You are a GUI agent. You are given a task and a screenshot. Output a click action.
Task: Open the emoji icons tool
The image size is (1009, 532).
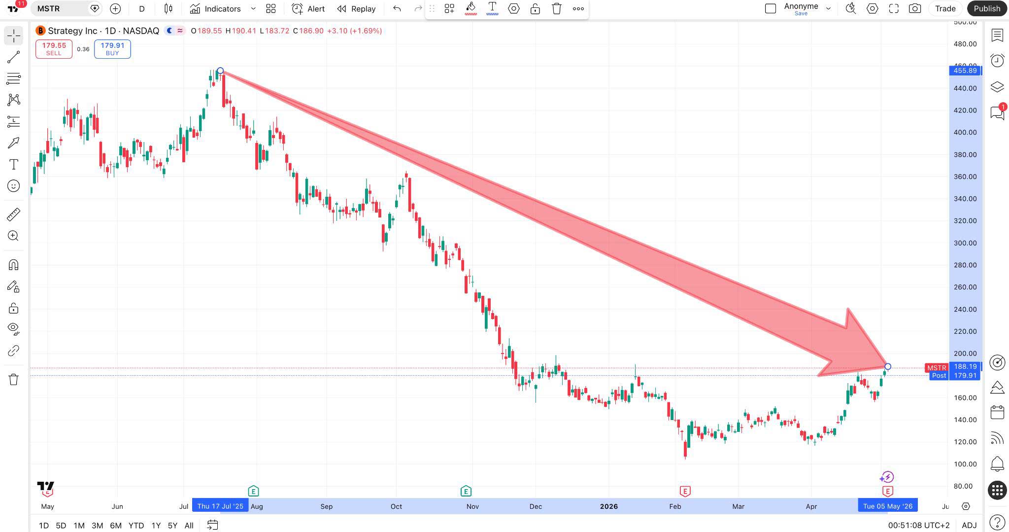14,186
